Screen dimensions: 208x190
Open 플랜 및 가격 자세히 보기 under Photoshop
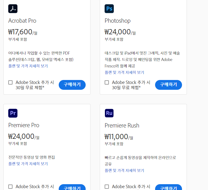124,72
